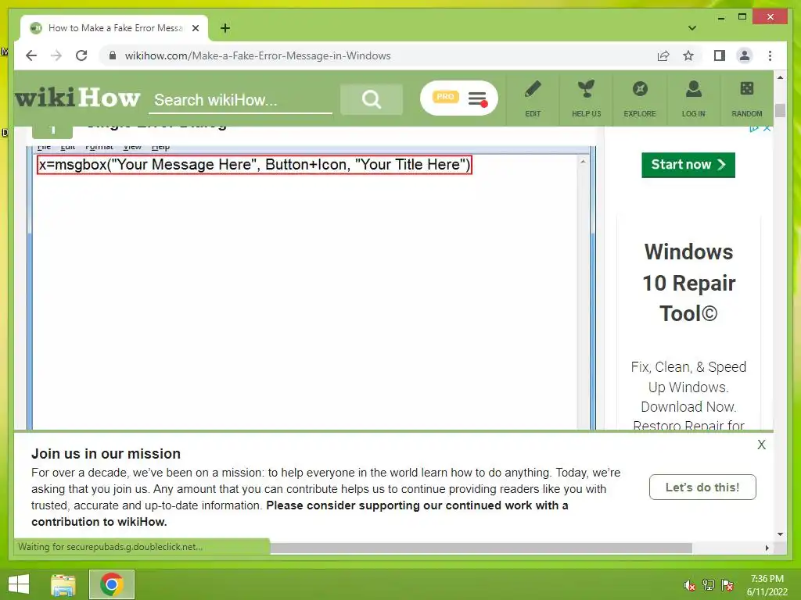
Task: Click the wikiHow logo
Action: pos(77,98)
